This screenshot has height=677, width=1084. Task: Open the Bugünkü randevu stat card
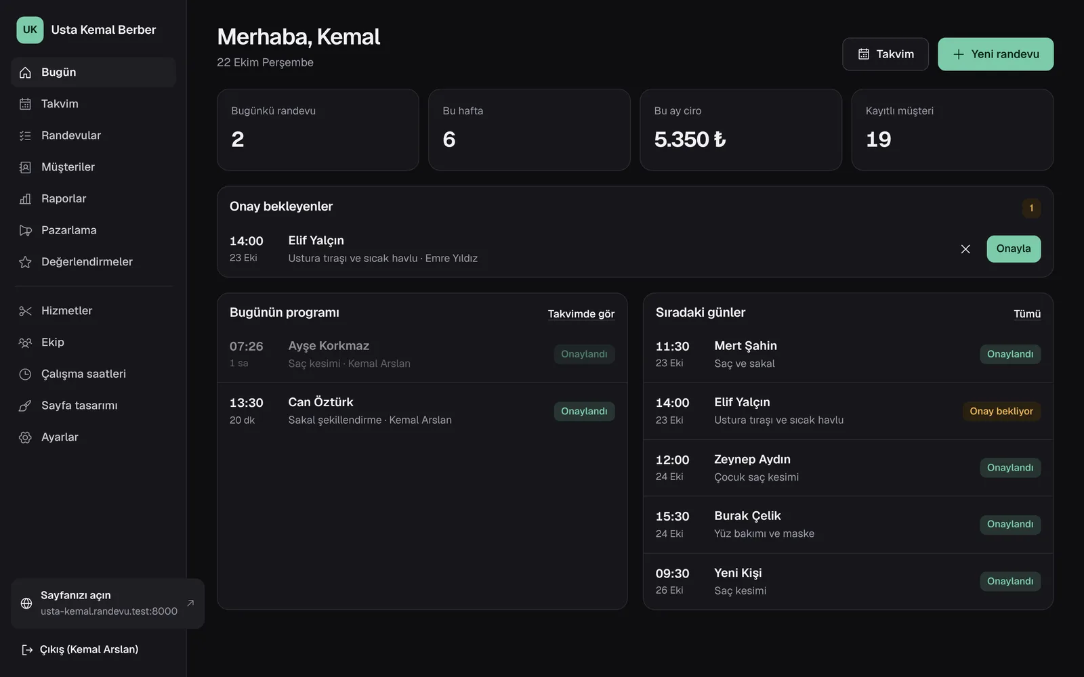[x=318, y=130]
